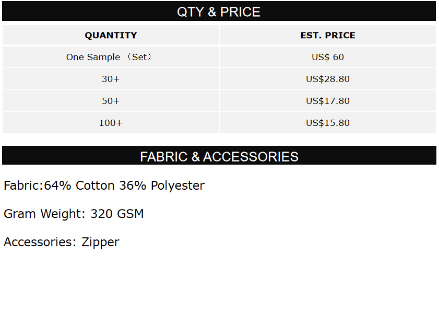Select the QUANTITY column header
439x312 pixels.
point(111,36)
